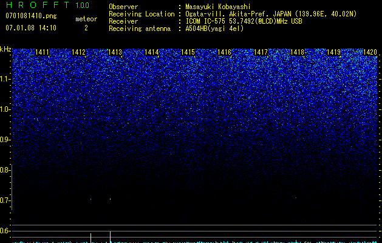Click the 0.9 kHz axis label
382x243 pixels.
click(x=4, y=140)
